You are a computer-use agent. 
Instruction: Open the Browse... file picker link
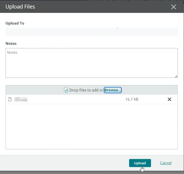pos(113,90)
